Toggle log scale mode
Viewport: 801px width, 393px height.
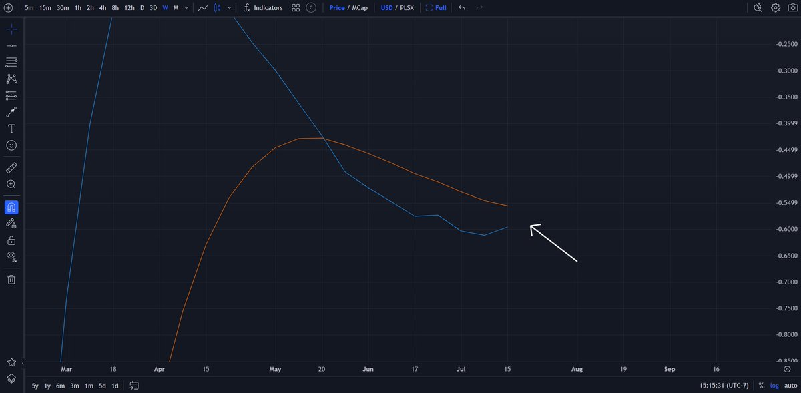(774, 386)
